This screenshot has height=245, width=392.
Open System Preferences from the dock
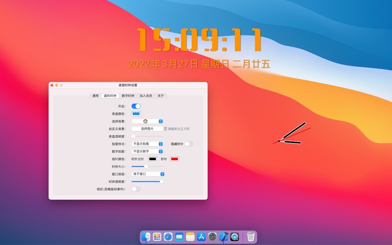[x=213, y=237]
